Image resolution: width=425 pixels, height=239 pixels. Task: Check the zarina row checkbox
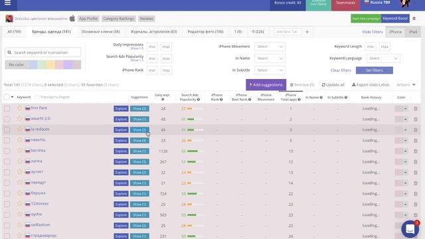click(x=7, y=162)
